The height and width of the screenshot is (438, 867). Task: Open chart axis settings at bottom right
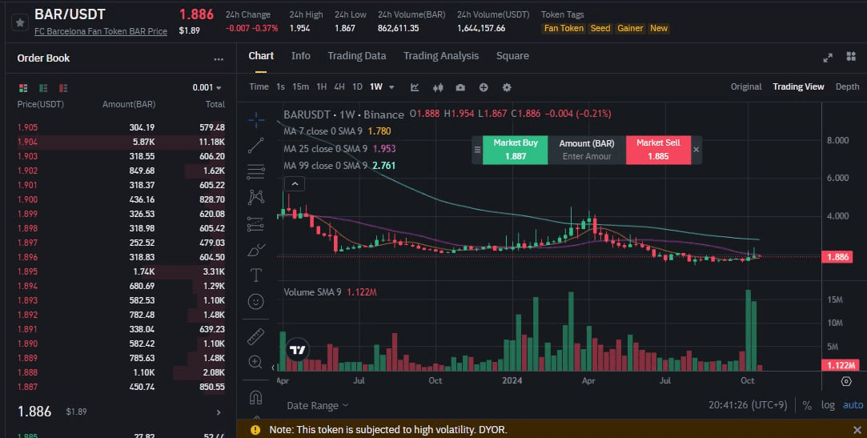pyautogui.click(x=846, y=381)
